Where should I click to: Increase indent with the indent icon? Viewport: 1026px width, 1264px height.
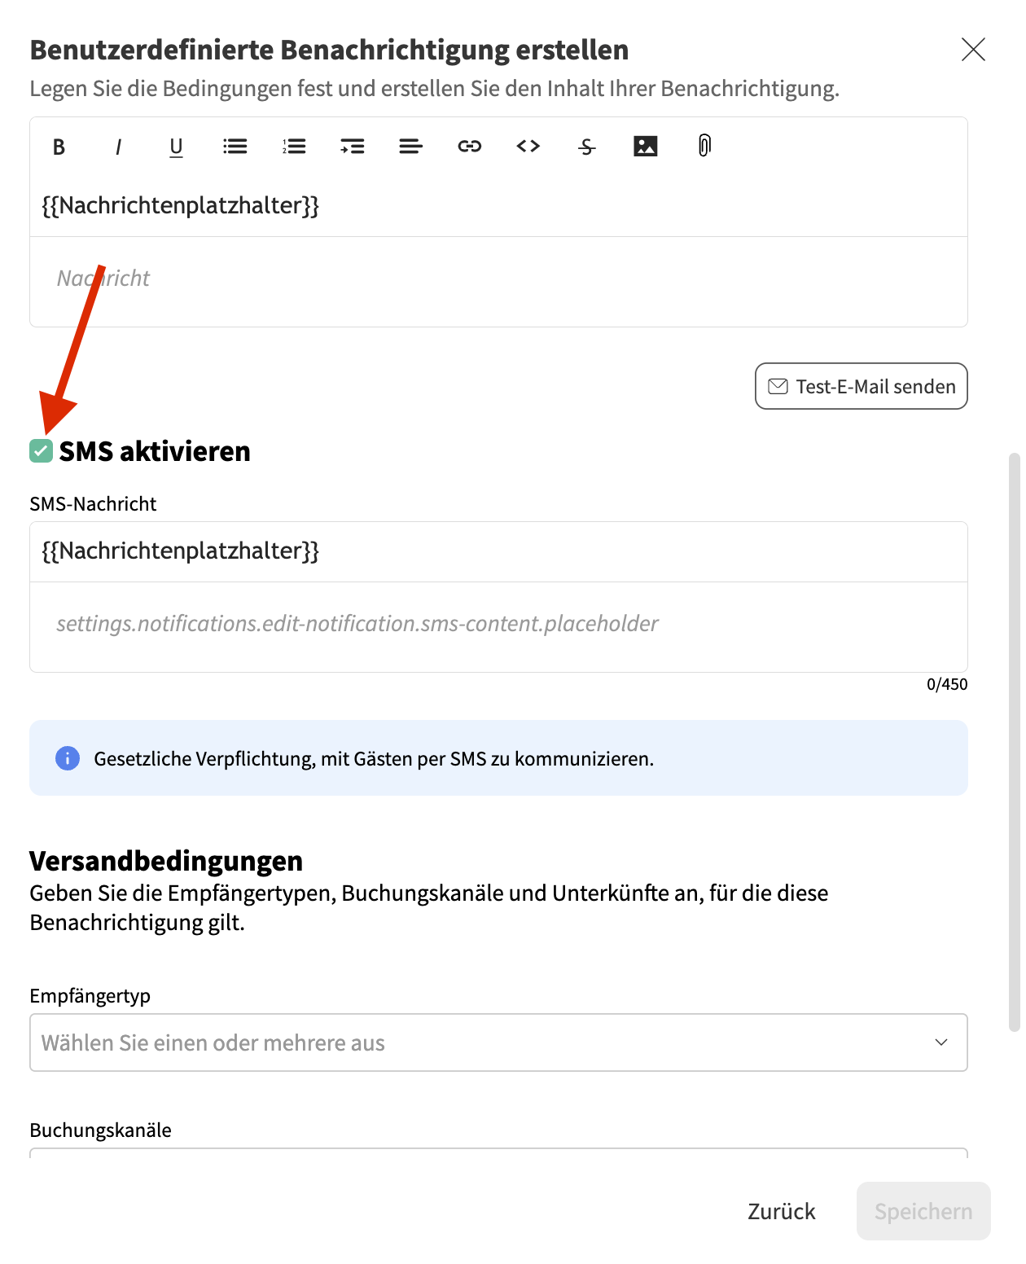point(353,147)
